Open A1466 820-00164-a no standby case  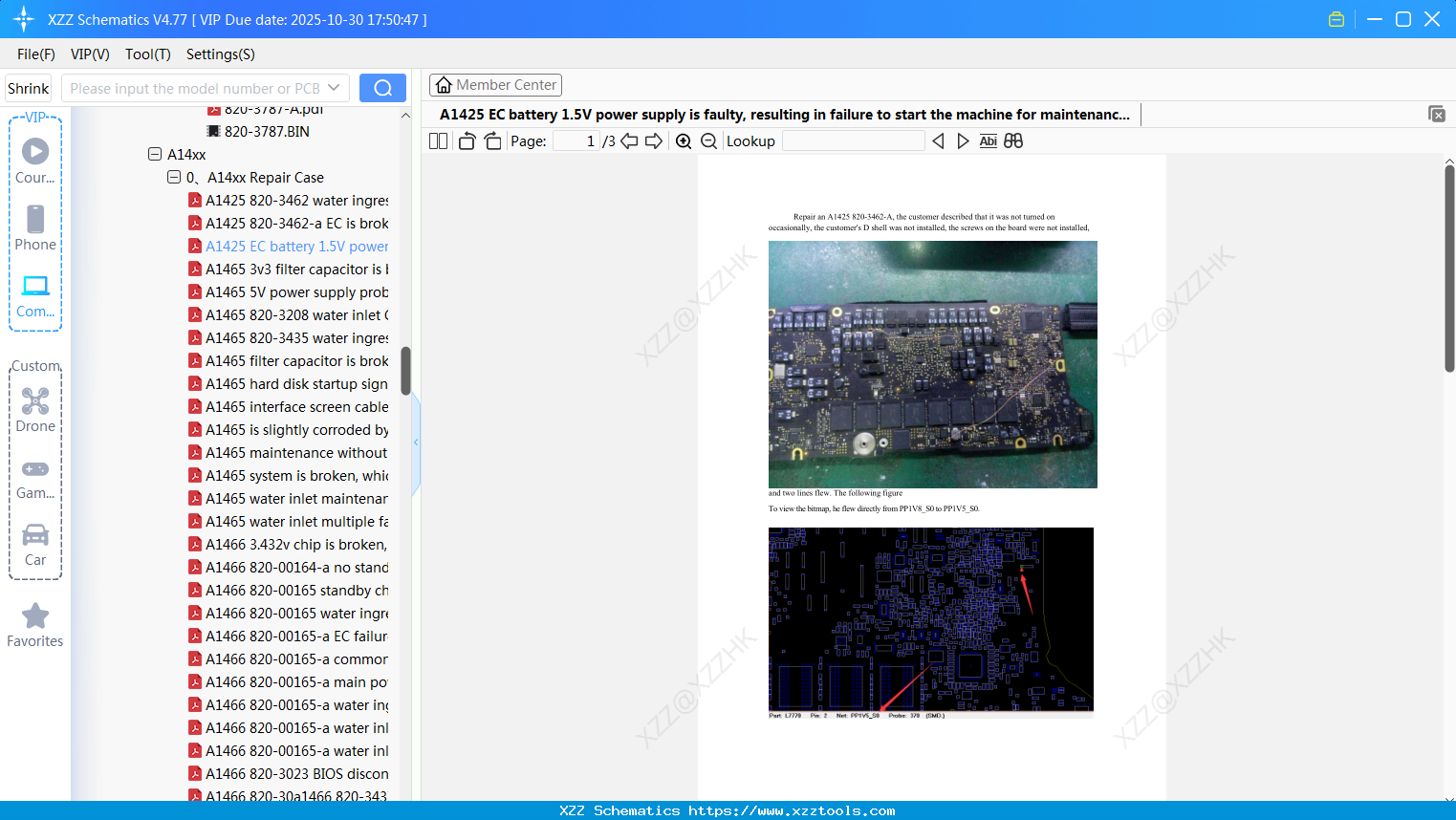(297, 568)
